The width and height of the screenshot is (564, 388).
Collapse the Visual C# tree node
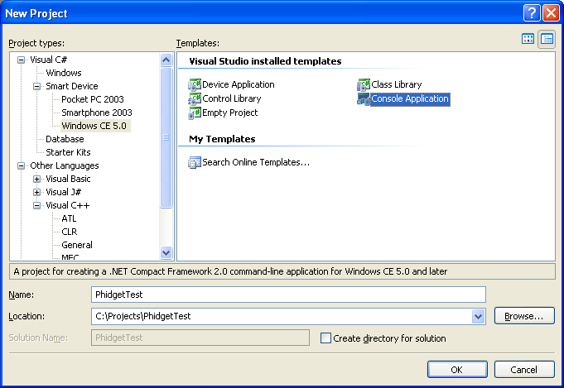(22, 60)
